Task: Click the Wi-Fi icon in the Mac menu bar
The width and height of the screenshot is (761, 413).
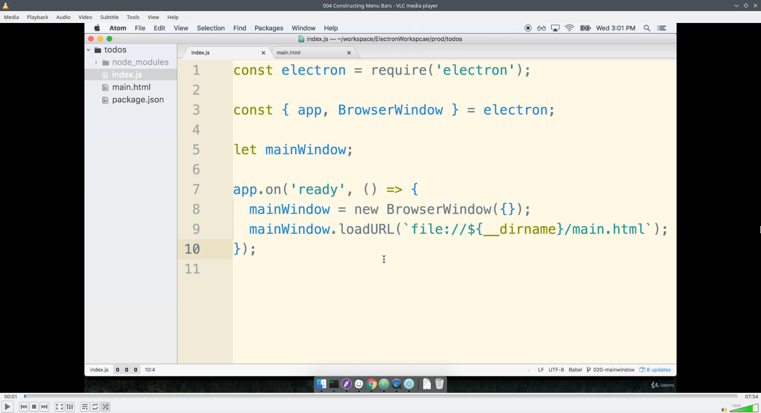Action: (569, 28)
